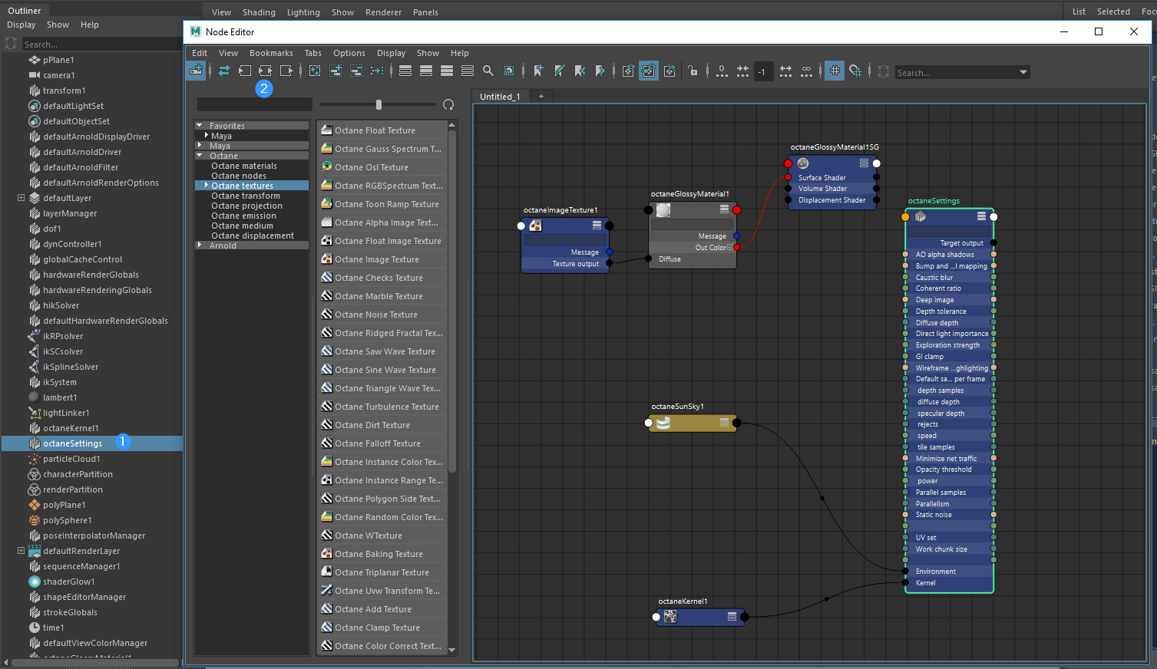Set nodes to connected view mode
1157x669 pixels.
click(426, 71)
